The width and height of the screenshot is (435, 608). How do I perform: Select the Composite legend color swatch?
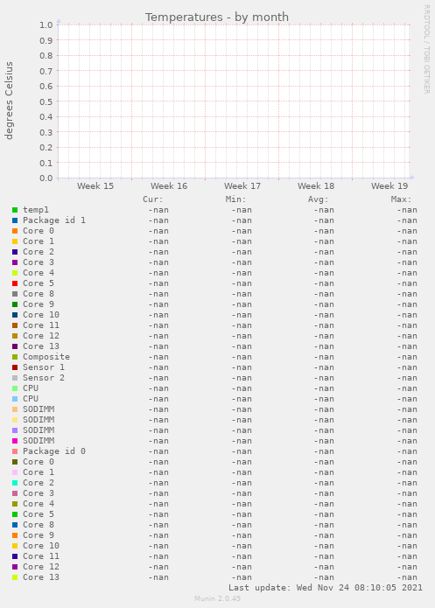(x=15, y=357)
